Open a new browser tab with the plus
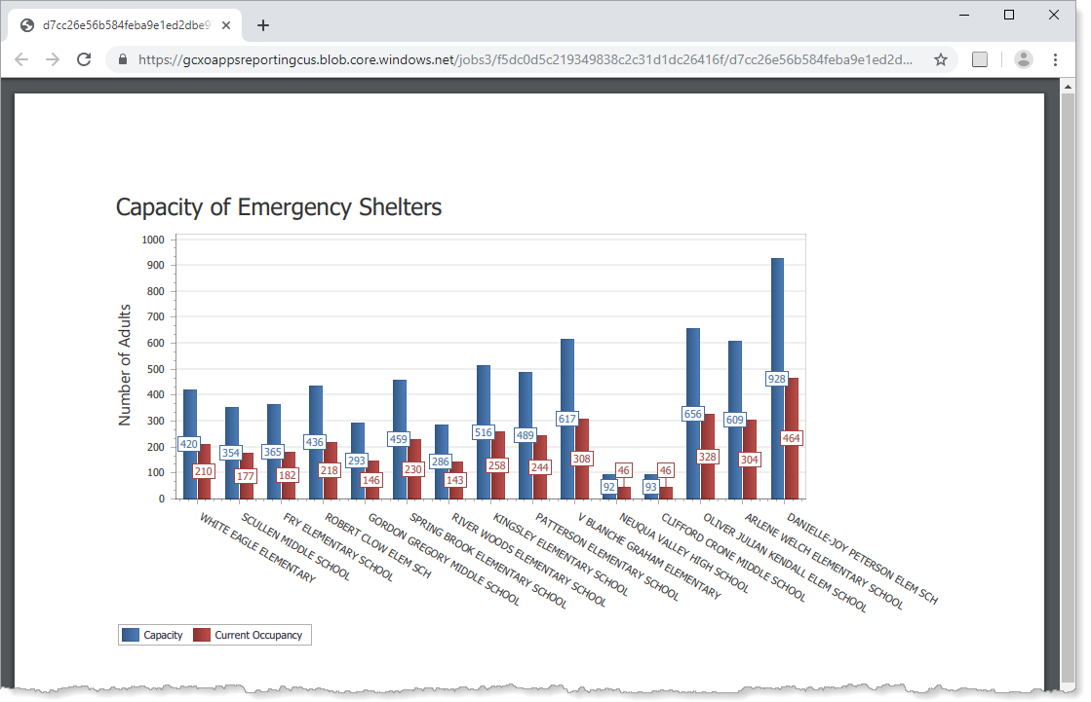1091x702 pixels. click(x=262, y=25)
